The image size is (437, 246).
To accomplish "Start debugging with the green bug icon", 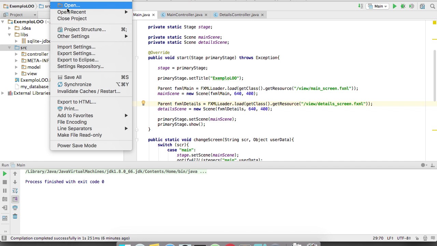I will [403, 6].
